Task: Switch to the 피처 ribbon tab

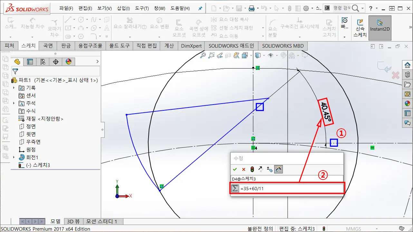Action: click(9, 46)
